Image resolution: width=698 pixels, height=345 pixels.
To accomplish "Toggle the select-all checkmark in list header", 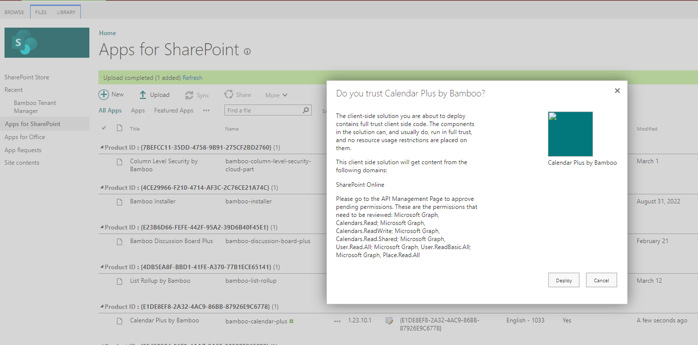I will coord(104,128).
